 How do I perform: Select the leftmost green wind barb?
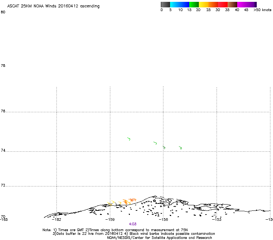tap(129, 139)
